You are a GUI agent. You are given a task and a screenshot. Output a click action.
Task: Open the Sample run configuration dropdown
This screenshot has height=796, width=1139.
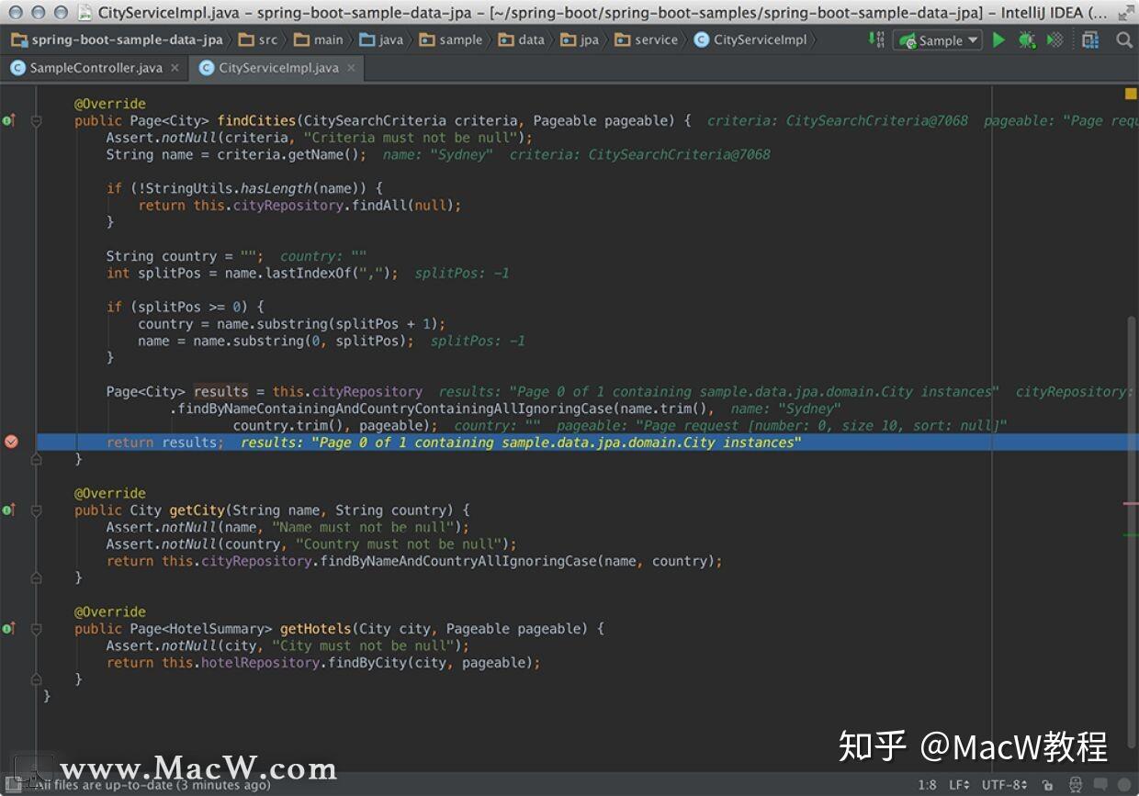[x=937, y=39]
